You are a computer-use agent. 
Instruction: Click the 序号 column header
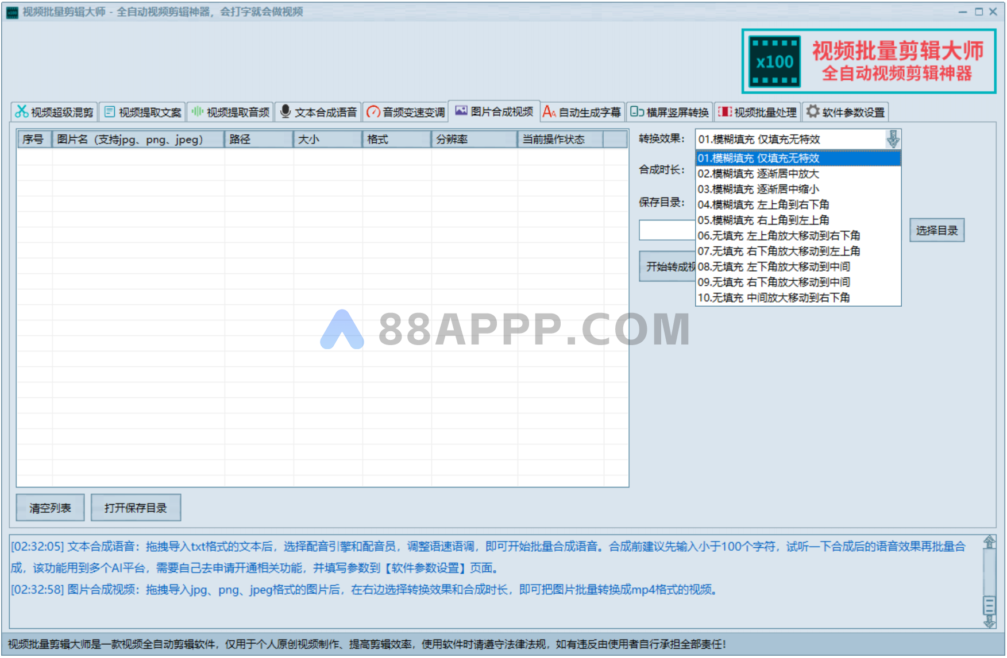pyautogui.click(x=34, y=140)
